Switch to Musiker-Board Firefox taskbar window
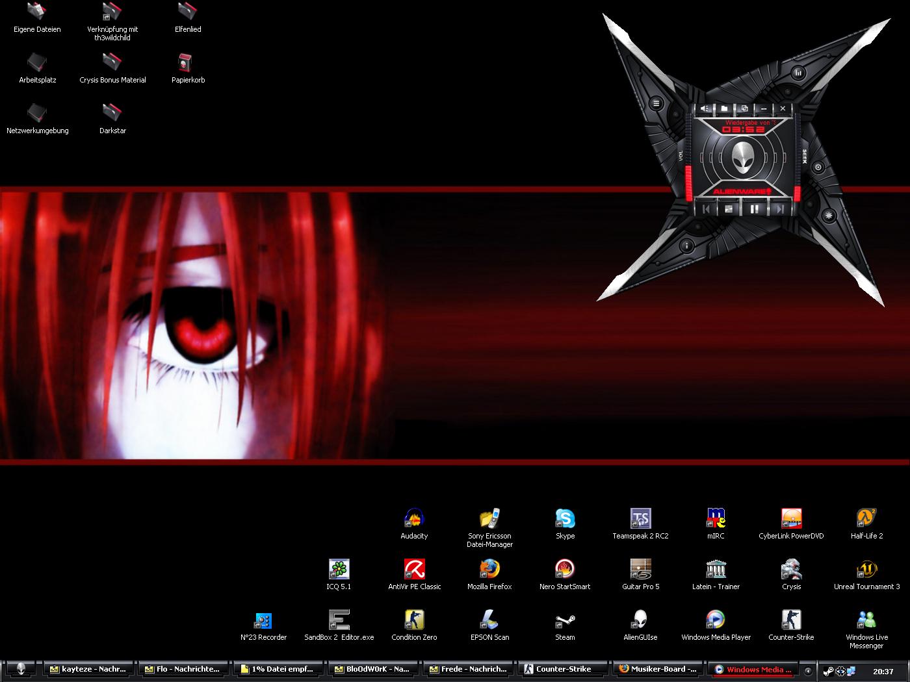Viewport: 910px width, 682px height. click(658, 669)
